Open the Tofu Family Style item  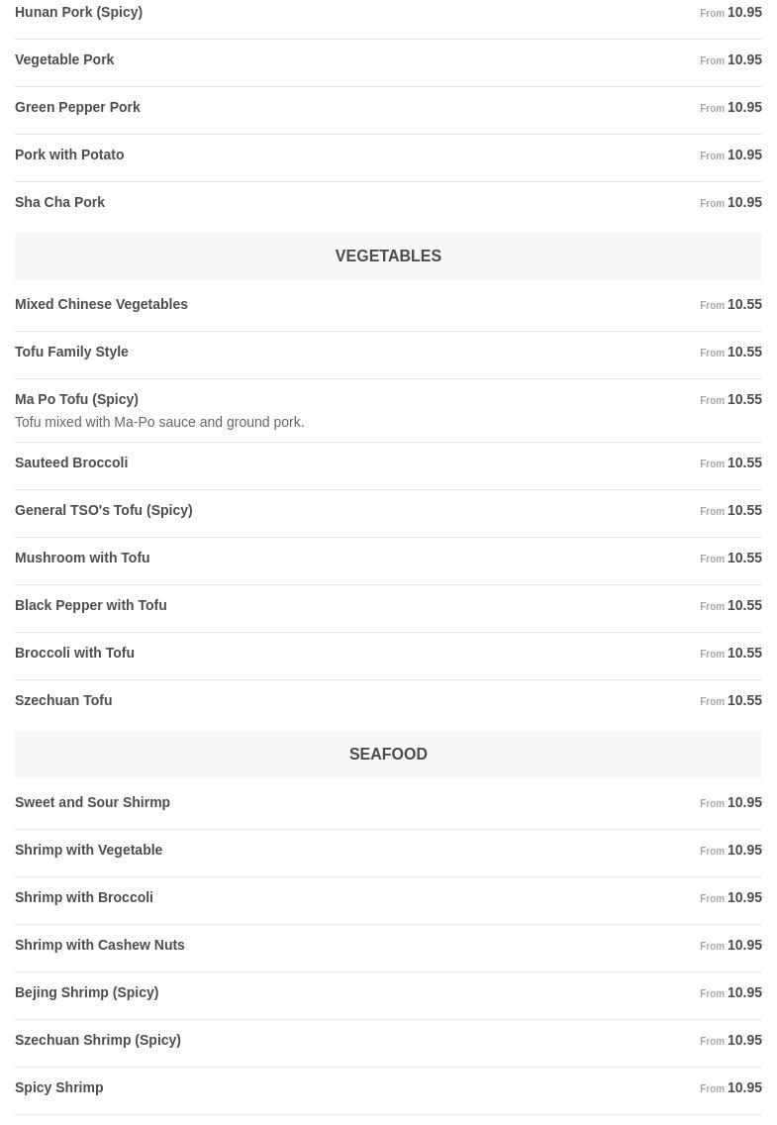coord(71,353)
